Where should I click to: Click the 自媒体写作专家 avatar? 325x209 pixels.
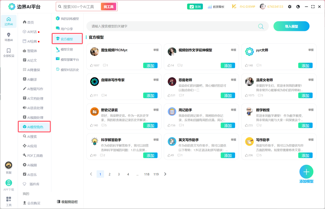coord(94,82)
